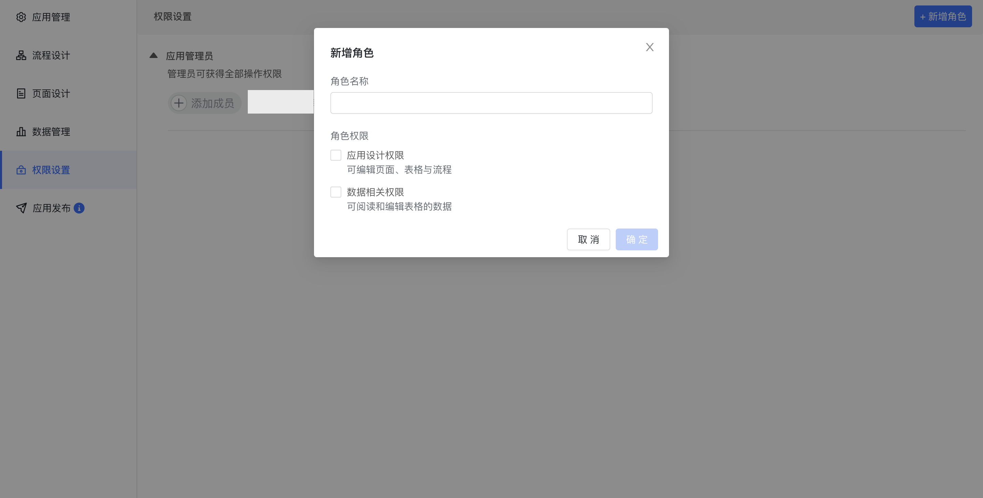983x498 pixels.
Task: Enable the 数据相关权限 checkbox
Action: coord(336,192)
